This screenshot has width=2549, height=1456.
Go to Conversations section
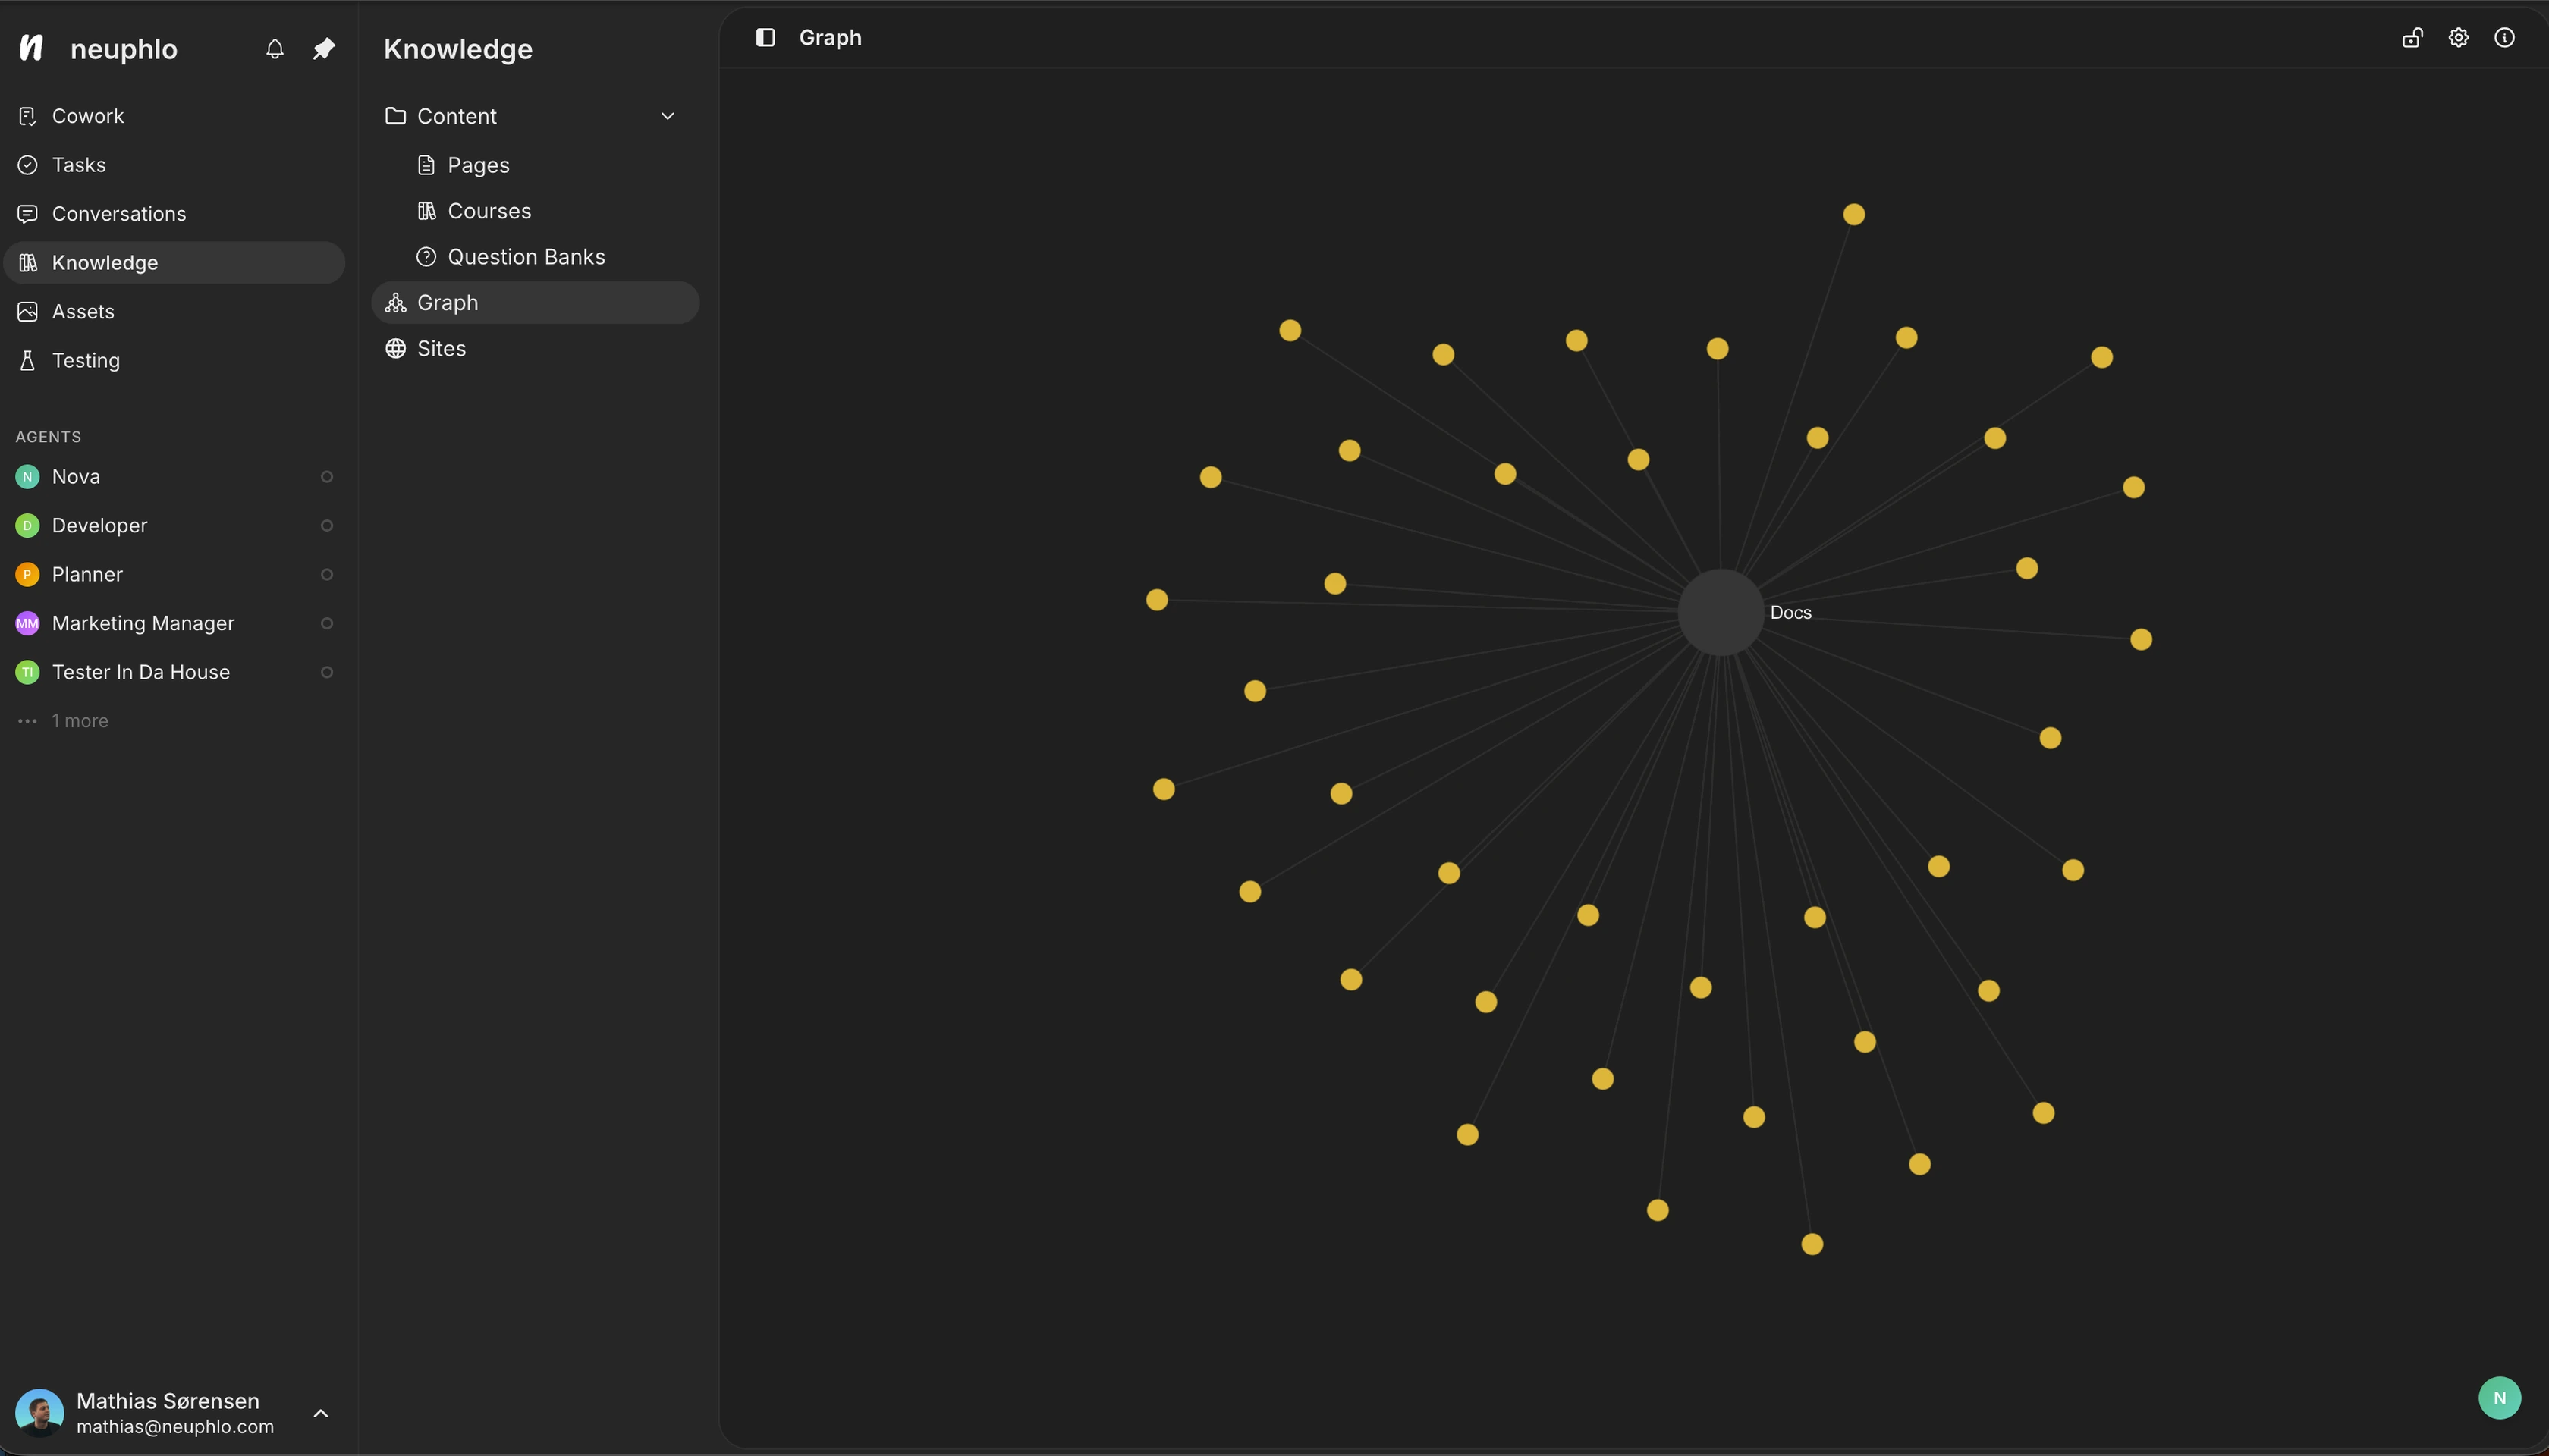(x=174, y=214)
